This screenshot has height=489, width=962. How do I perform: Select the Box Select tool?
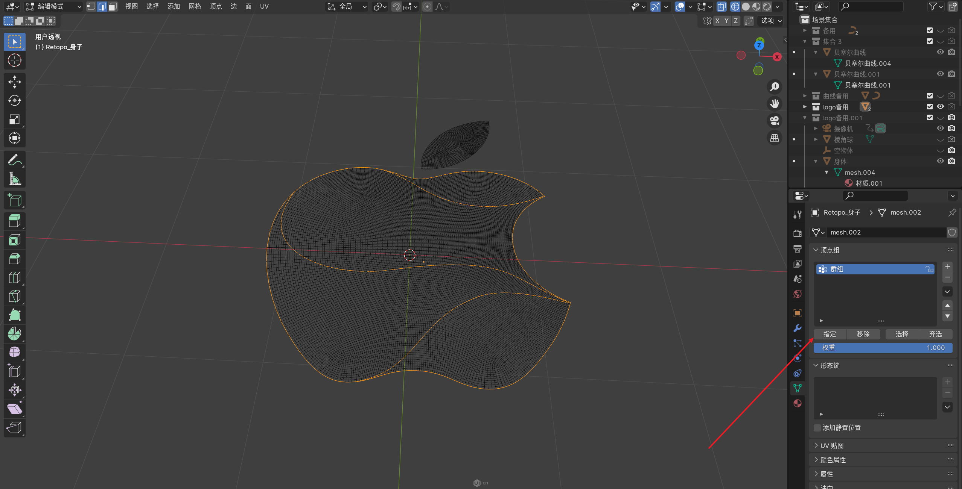point(15,42)
